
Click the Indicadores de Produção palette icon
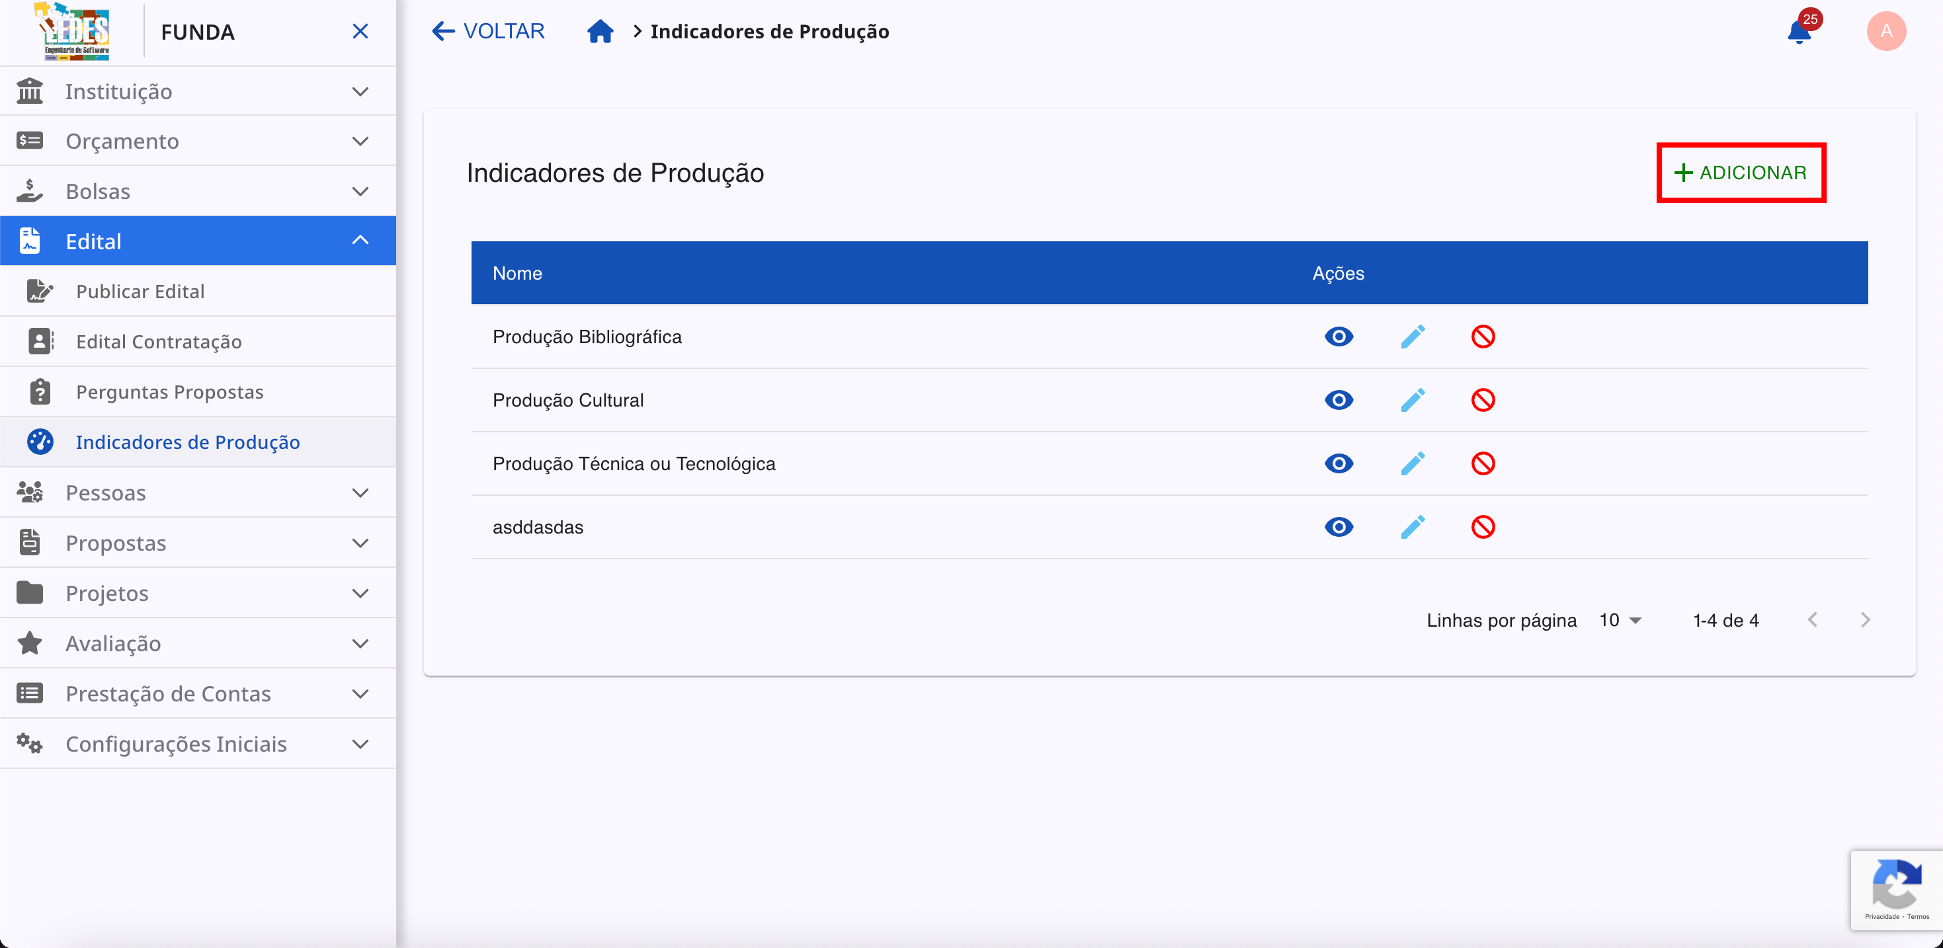(x=40, y=442)
